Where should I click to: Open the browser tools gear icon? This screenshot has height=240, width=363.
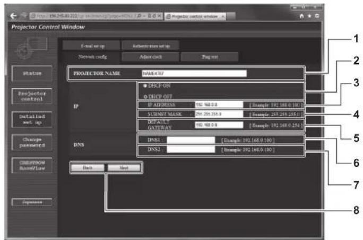317,16
